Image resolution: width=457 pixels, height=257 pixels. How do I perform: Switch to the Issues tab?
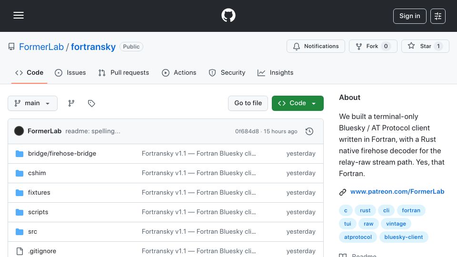coord(70,72)
